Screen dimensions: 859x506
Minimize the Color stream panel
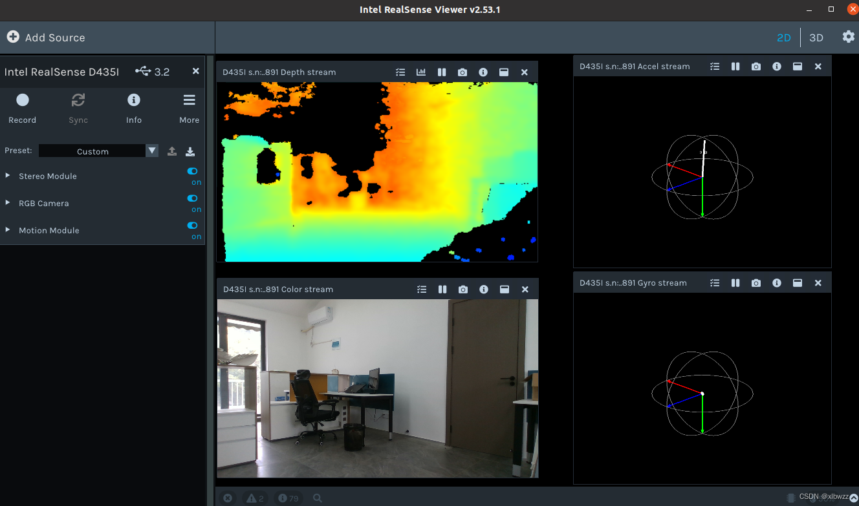point(505,290)
